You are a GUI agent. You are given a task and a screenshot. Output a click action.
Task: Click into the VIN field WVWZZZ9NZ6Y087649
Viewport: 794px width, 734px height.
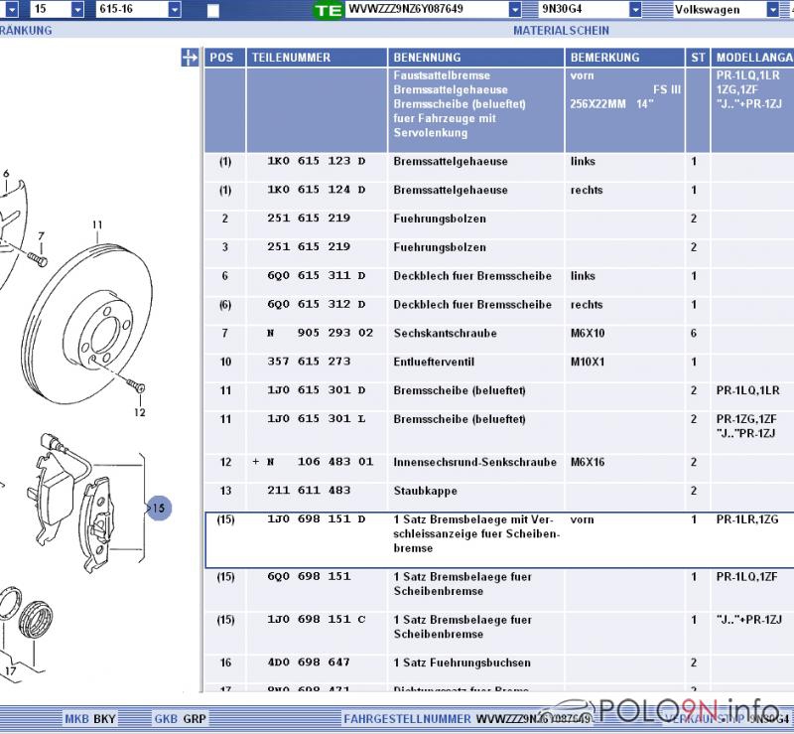(x=427, y=9)
